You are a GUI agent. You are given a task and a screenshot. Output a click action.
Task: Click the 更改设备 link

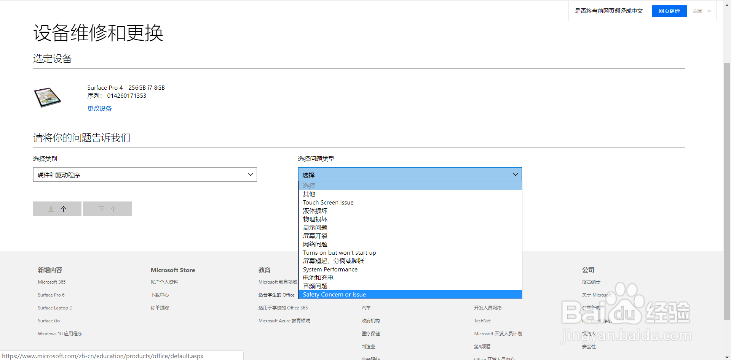(x=99, y=108)
